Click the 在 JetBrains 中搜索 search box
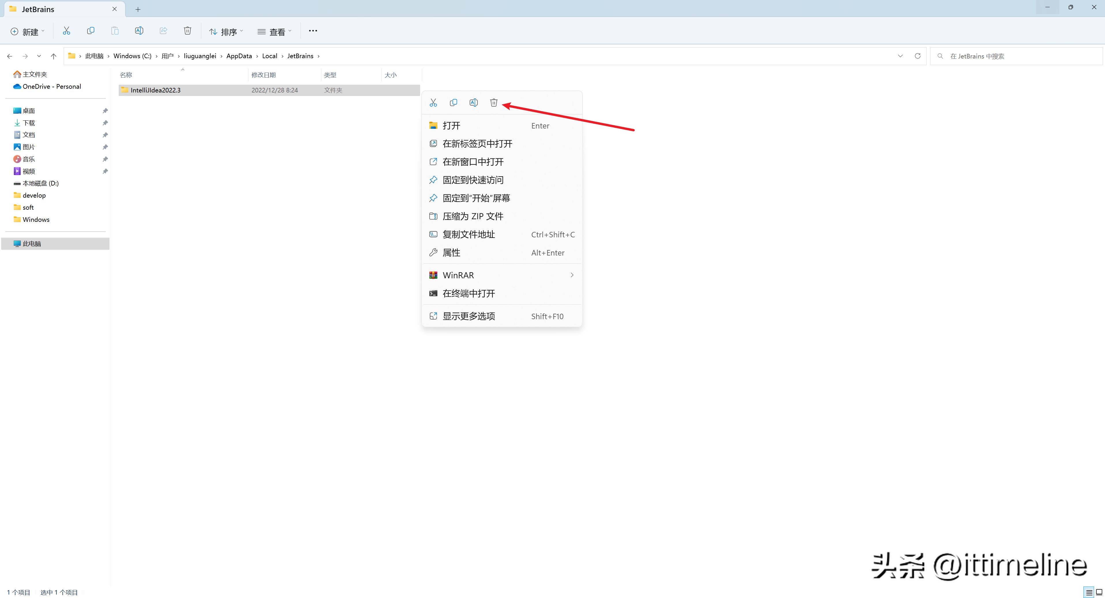This screenshot has height=598, width=1105. point(1016,56)
